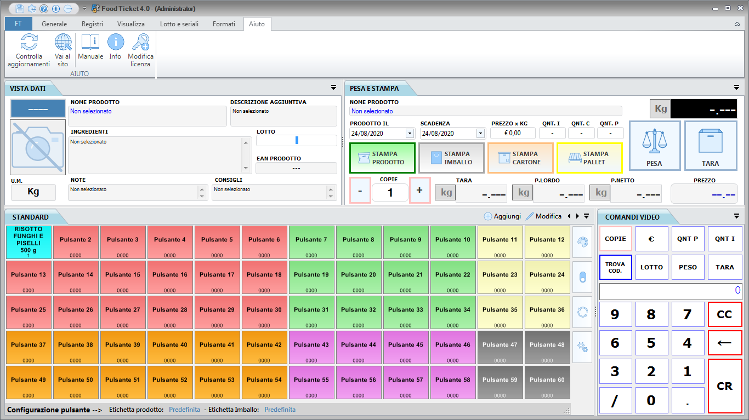Viewport: 749px width, 420px height.
Task: Switch to the Generale ribbon tab
Action: (54, 24)
